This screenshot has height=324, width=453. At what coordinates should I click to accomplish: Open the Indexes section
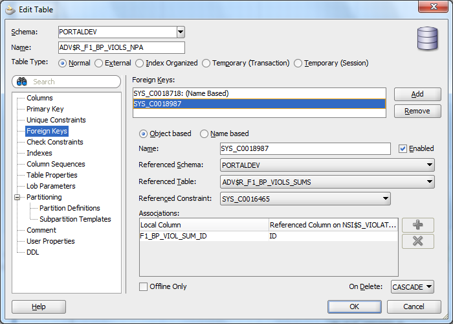[x=39, y=153]
